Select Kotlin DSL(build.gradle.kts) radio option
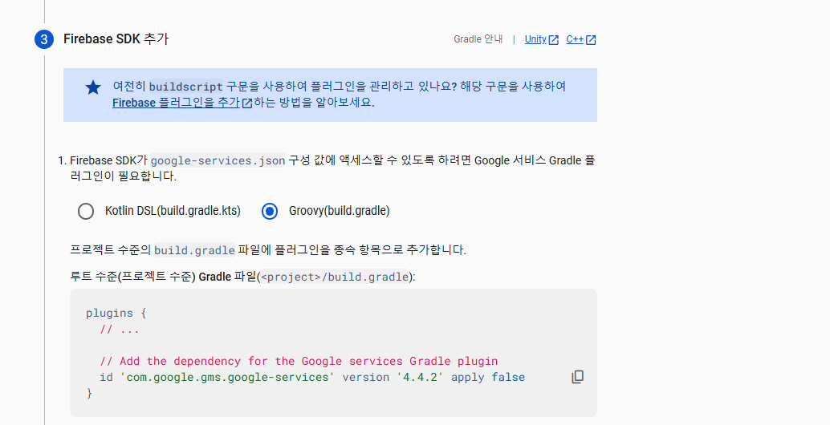This screenshot has height=425, width=830. coord(86,211)
